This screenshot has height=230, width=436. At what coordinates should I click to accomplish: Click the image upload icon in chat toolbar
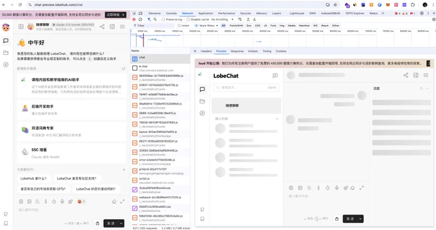(x=29, y=201)
